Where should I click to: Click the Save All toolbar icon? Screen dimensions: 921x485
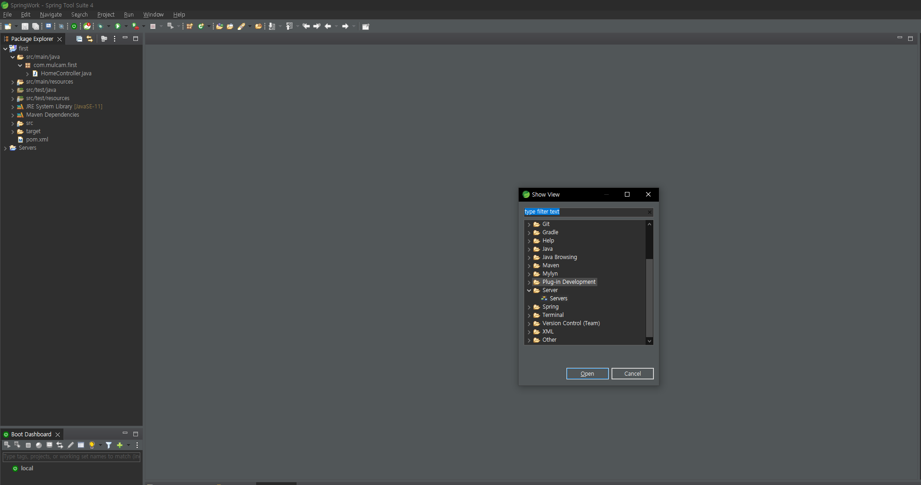pos(35,26)
